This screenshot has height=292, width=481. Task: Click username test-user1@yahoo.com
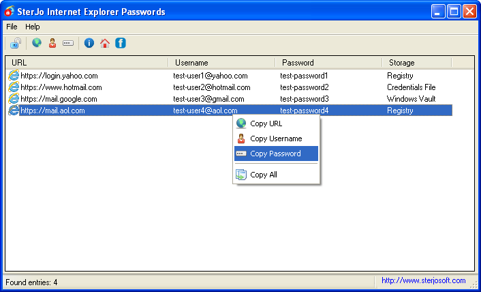click(x=210, y=76)
